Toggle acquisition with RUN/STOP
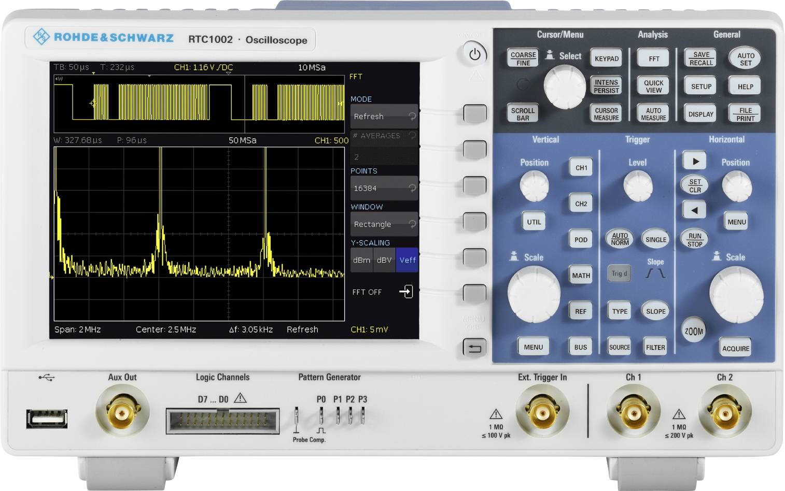785x491 pixels. (x=694, y=239)
